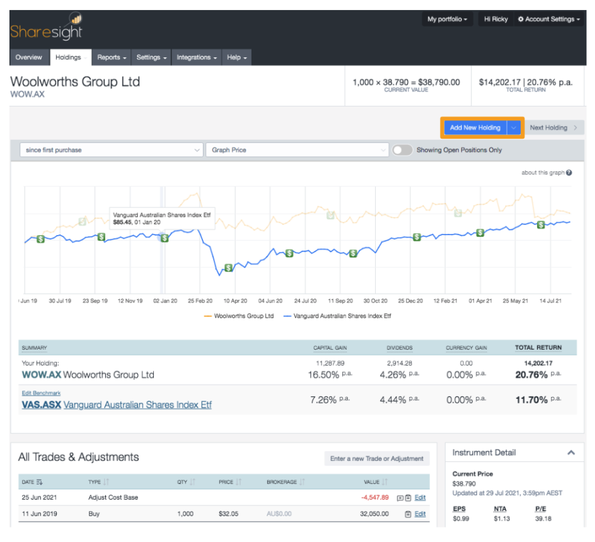Collapse the Instrument Detail panel

tap(571, 453)
